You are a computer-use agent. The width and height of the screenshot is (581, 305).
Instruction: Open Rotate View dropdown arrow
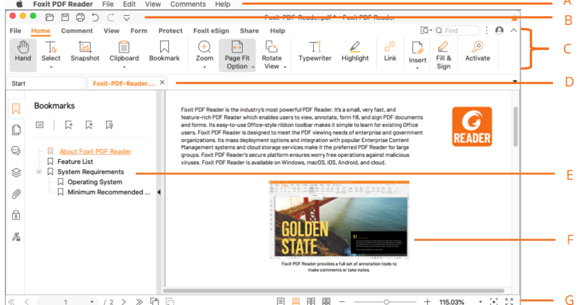tap(285, 67)
